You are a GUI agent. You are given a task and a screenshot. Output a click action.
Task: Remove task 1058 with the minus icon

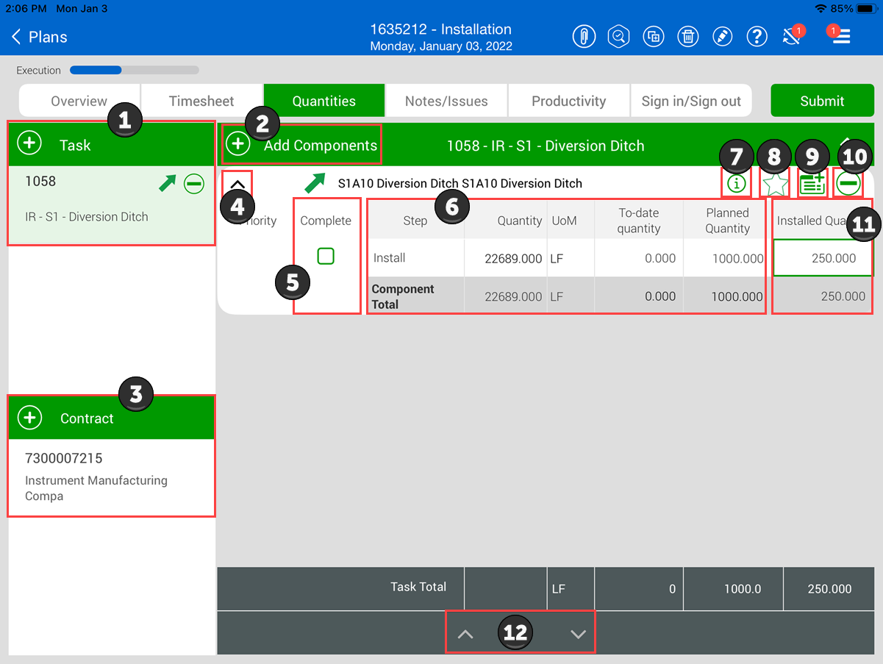click(194, 184)
